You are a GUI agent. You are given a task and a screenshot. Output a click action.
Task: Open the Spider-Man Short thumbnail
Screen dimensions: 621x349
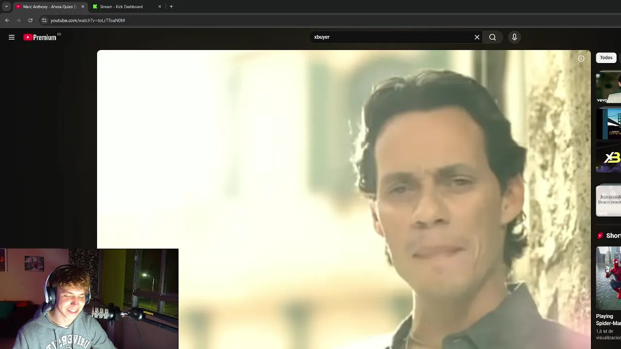click(x=608, y=278)
